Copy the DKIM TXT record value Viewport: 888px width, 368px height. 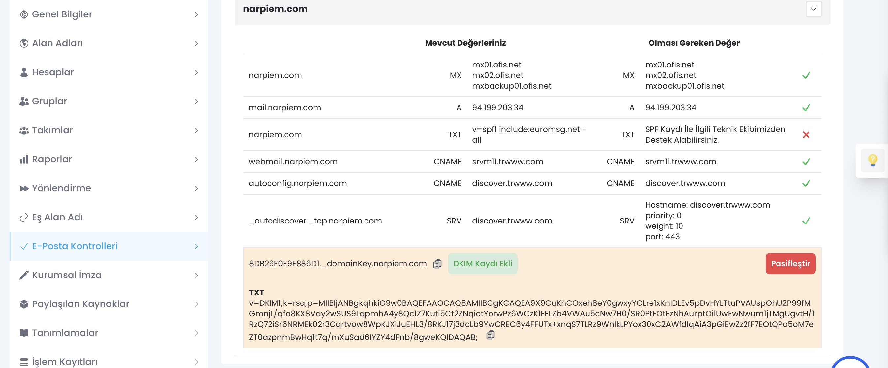[490, 335]
